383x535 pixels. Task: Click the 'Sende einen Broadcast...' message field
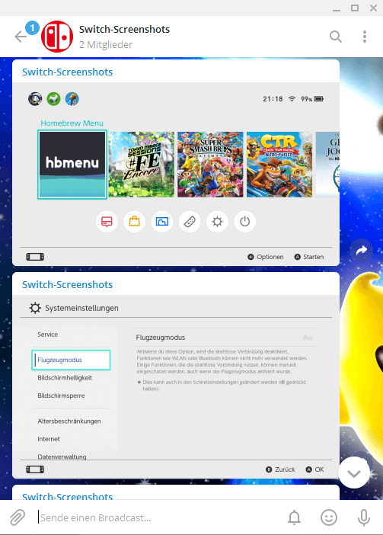click(x=158, y=517)
